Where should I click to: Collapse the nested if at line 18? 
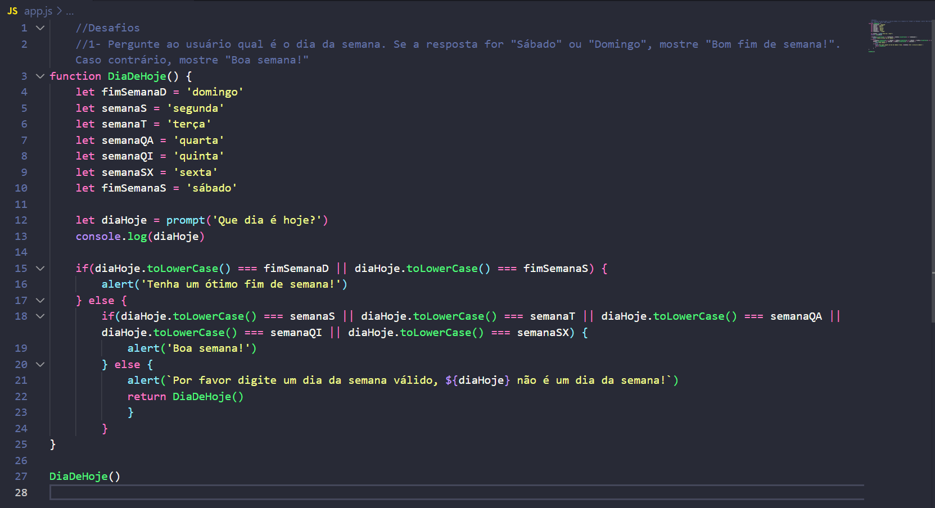click(40, 316)
